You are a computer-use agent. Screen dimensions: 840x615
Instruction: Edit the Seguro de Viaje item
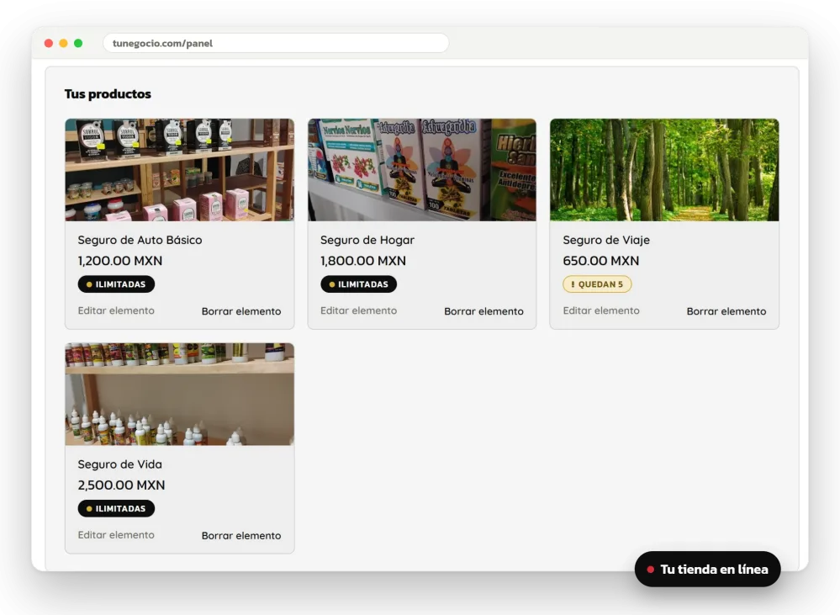point(601,310)
